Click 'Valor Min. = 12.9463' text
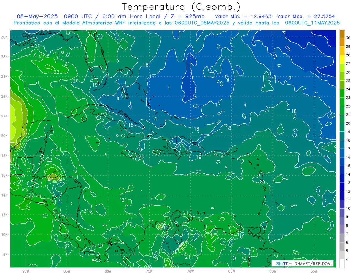This screenshot has height=275, width=356. [243, 16]
